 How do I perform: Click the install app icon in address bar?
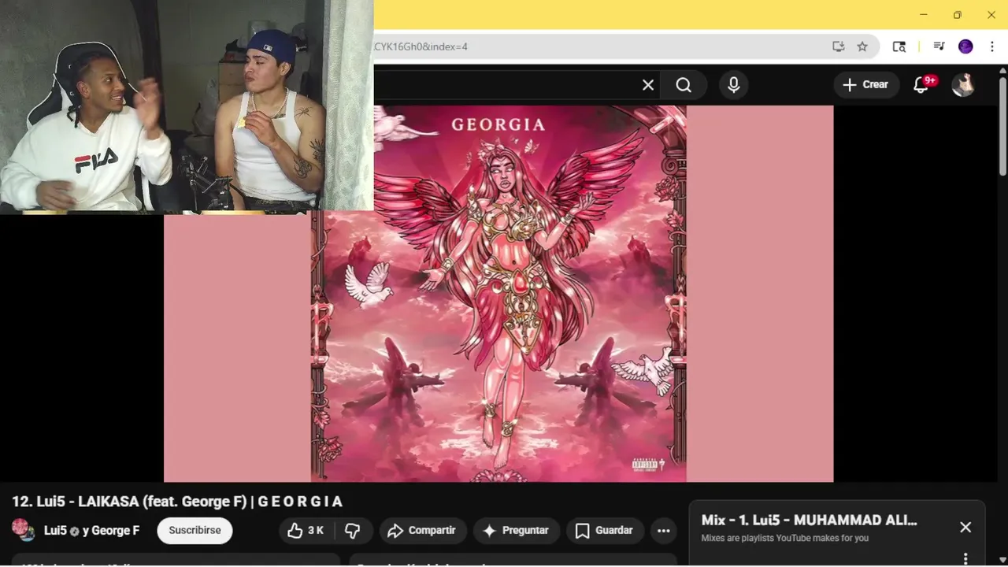(x=839, y=46)
